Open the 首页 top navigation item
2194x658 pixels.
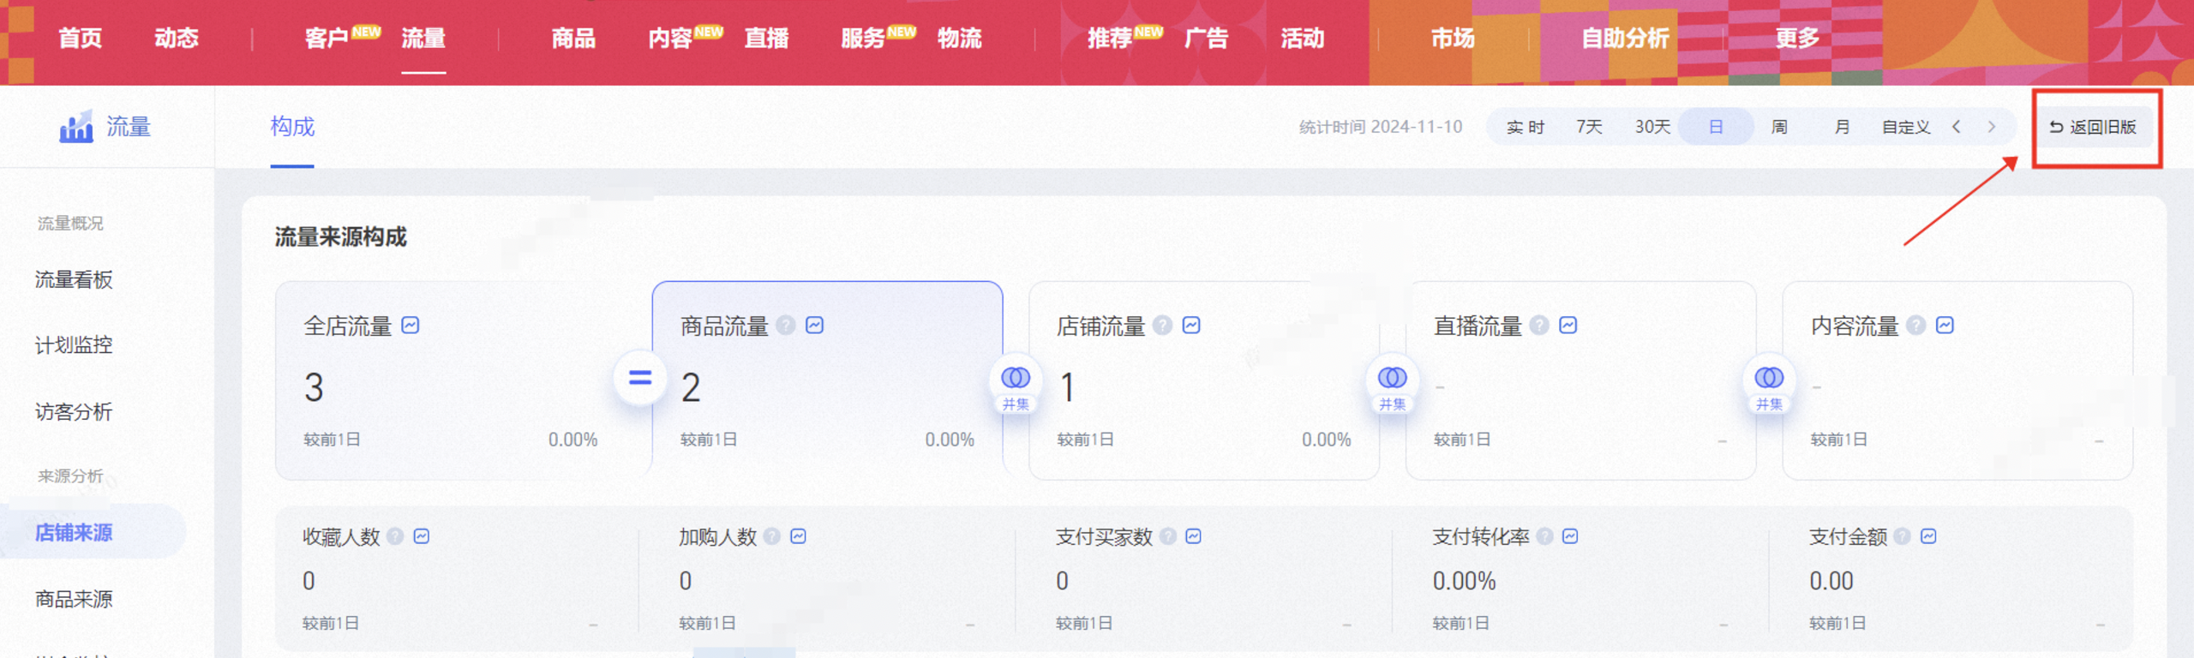81,39
